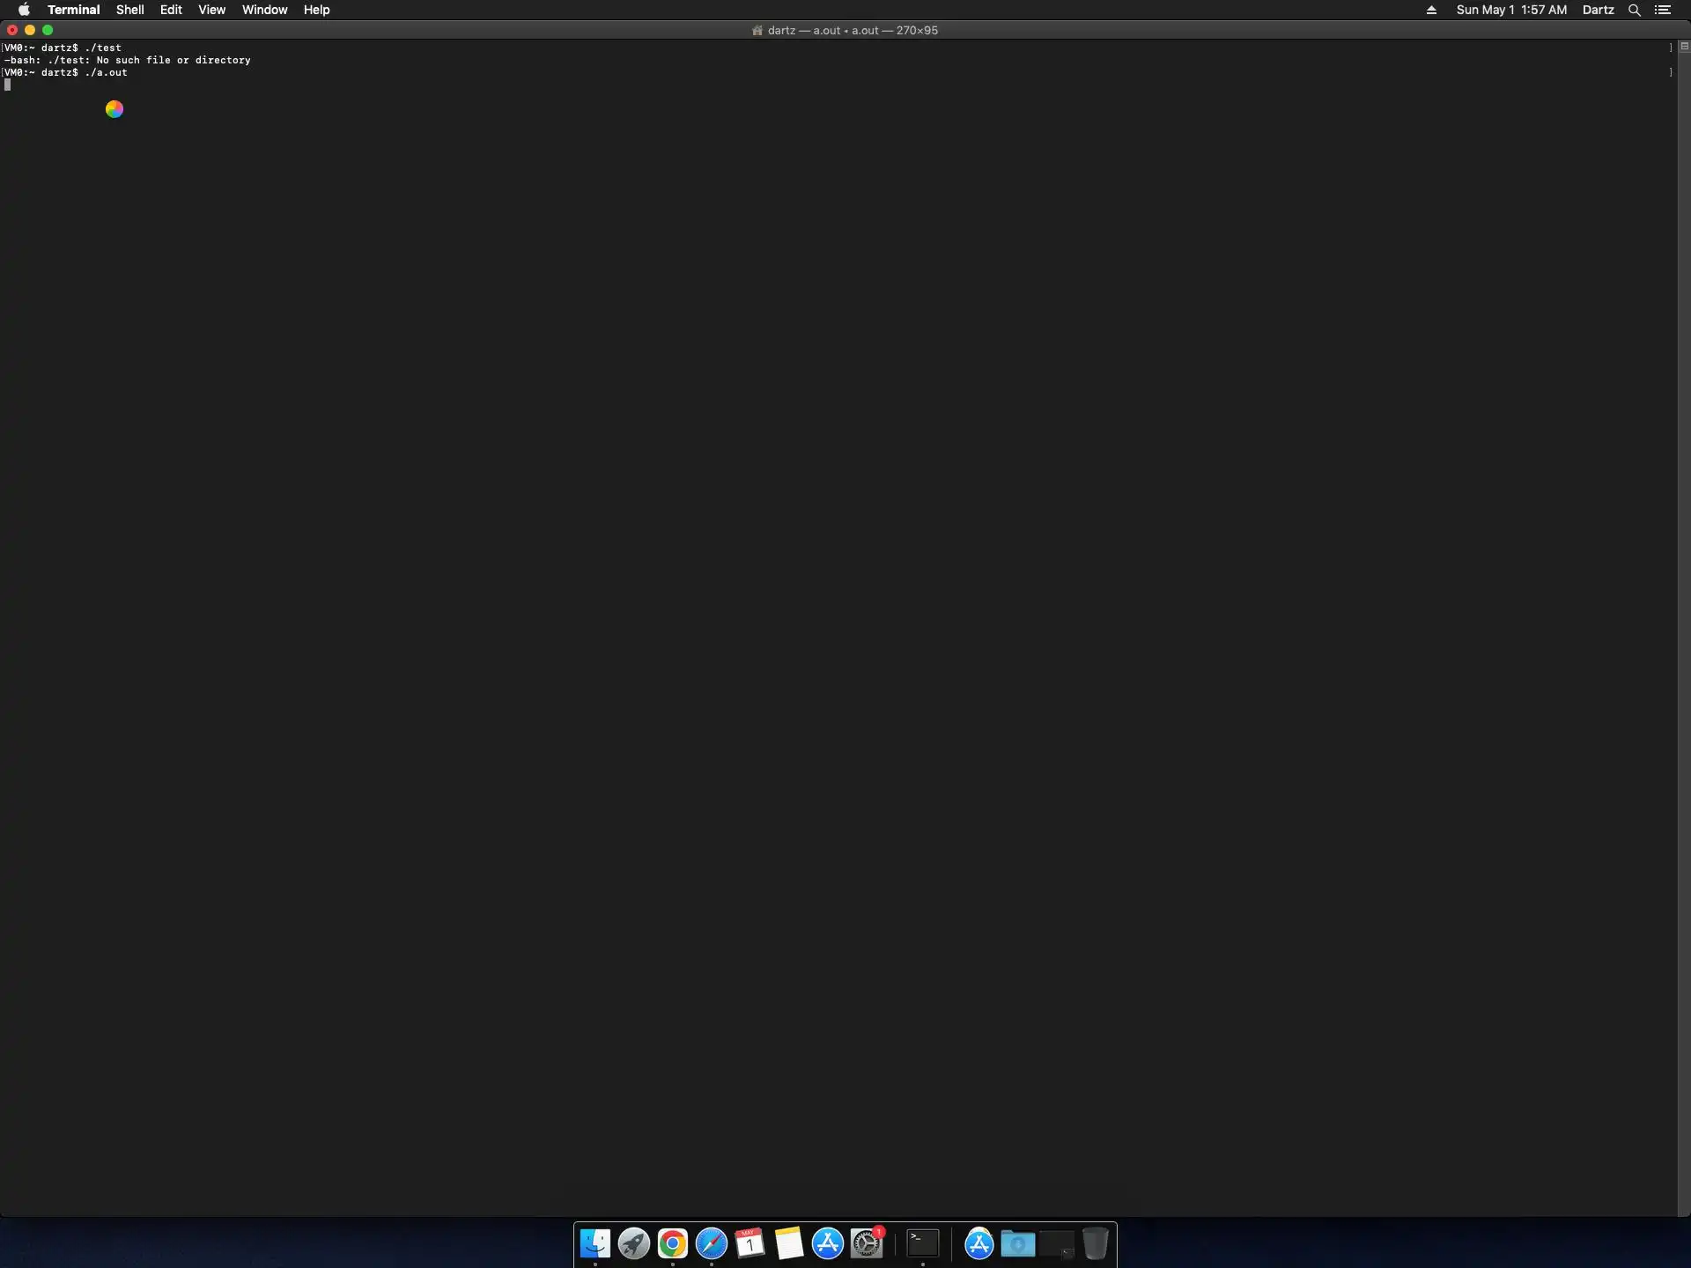
Task: Open Notification Center list icon
Action: pyautogui.click(x=1663, y=10)
